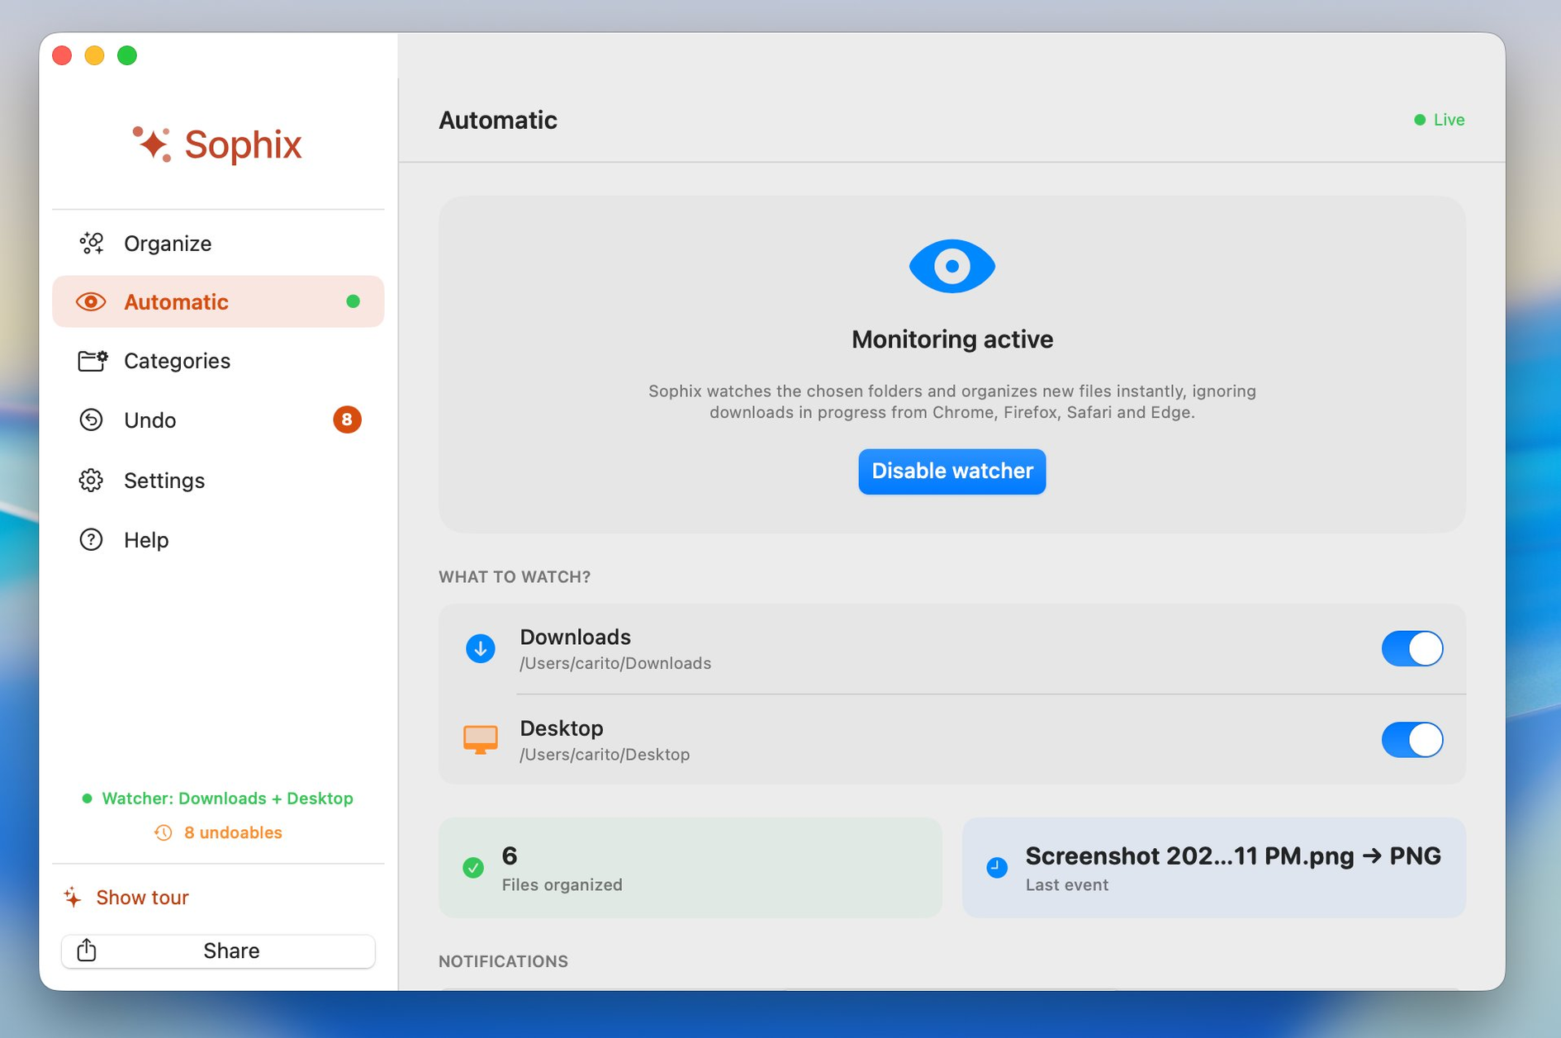Image resolution: width=1561 pixels, height=1038 pixels.
Task: Click the WHAT TO WATCH? section label
Action: [x=515, y=577]
